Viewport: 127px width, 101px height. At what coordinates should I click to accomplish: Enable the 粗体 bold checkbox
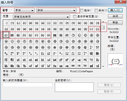pos(82,10)
